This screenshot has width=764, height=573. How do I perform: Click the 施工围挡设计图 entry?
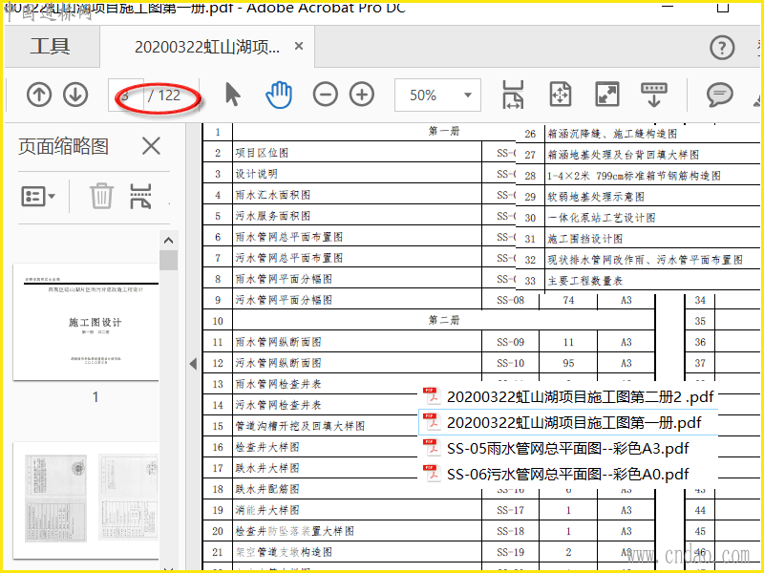pyautogui.click(x=585, y=239)
